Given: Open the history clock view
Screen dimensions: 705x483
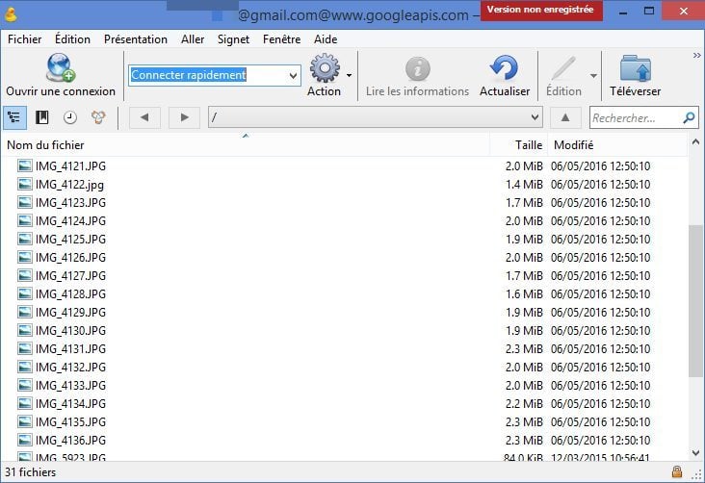Looking at the screenshot, I should [x=70, y=117].
